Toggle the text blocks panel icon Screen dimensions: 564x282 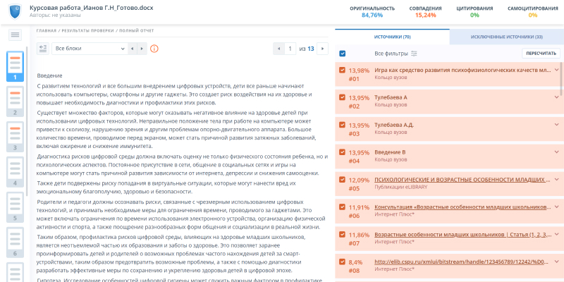43,49
